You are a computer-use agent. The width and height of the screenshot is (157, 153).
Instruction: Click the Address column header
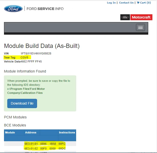(x=31, y=132)
